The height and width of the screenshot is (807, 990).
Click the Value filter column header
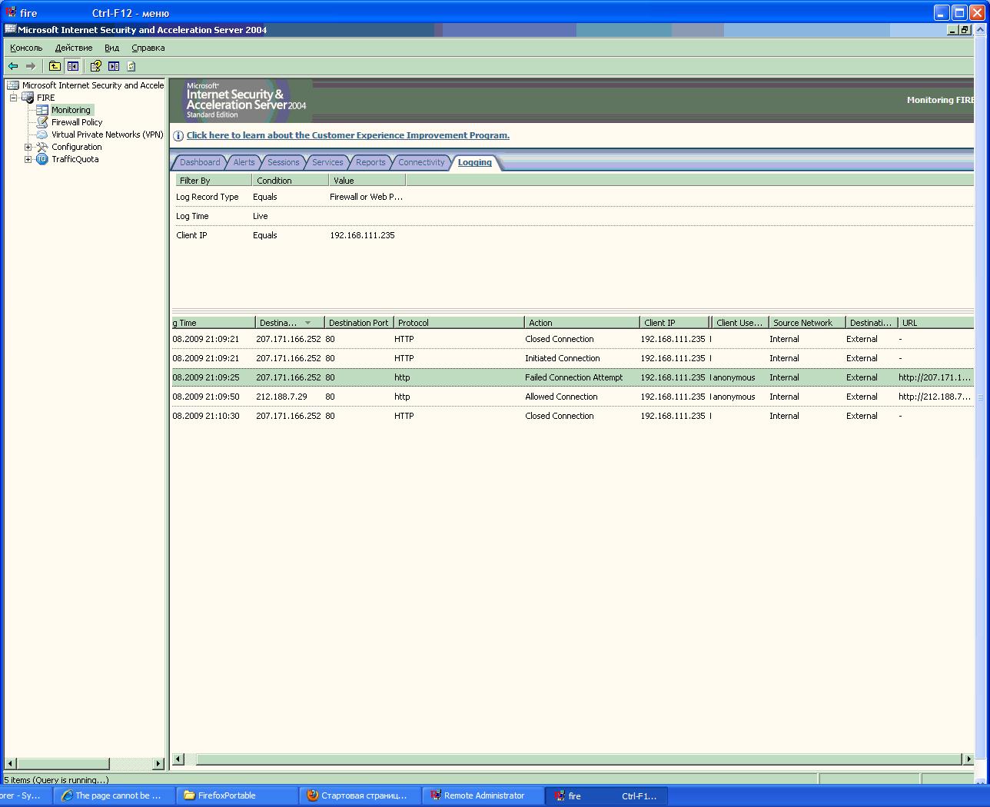pos(367,181)
